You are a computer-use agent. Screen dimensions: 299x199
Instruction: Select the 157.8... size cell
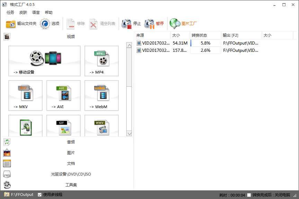click(180, 50)
